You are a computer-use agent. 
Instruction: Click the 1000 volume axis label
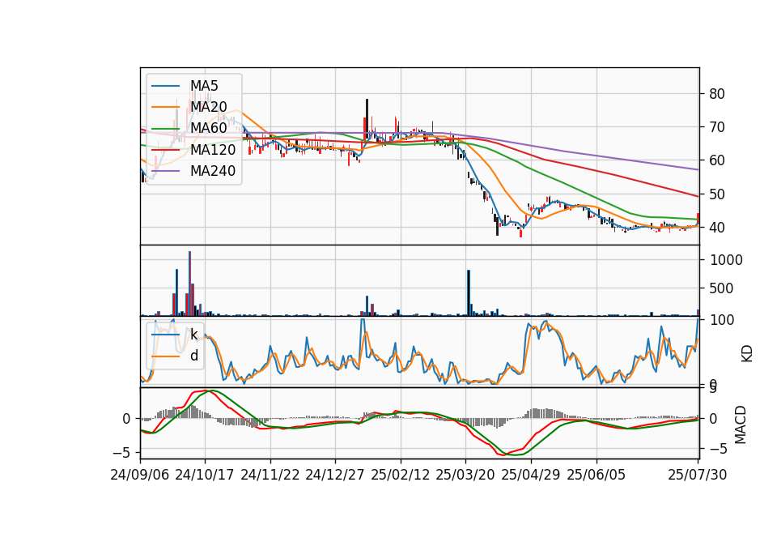[x=726, y=260]
